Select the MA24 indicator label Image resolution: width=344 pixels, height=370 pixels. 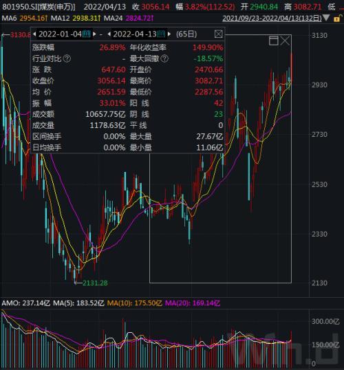tap(114, 18)
